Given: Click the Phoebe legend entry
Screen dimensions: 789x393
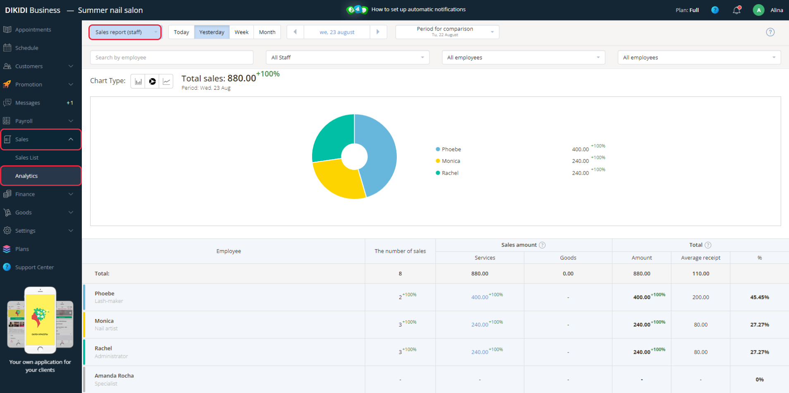Looking at the screenshot, I should (448, 149).
